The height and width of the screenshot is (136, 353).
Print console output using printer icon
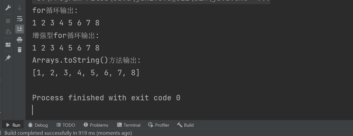click(x=20, y=40)
